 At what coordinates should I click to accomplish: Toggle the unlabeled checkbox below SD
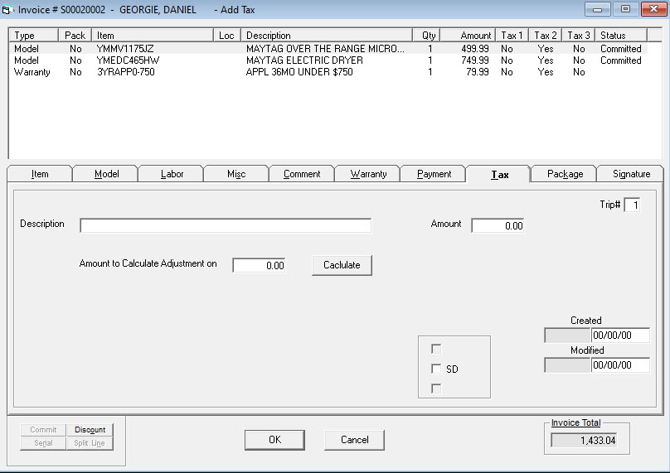[436, 389]
